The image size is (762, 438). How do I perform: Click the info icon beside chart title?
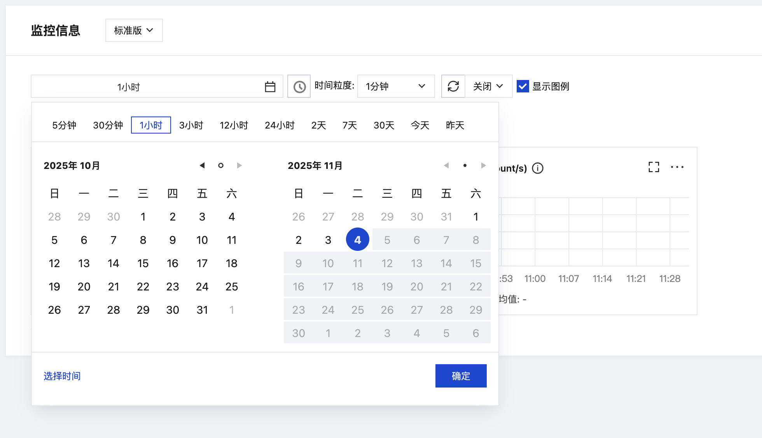(538, 168)
